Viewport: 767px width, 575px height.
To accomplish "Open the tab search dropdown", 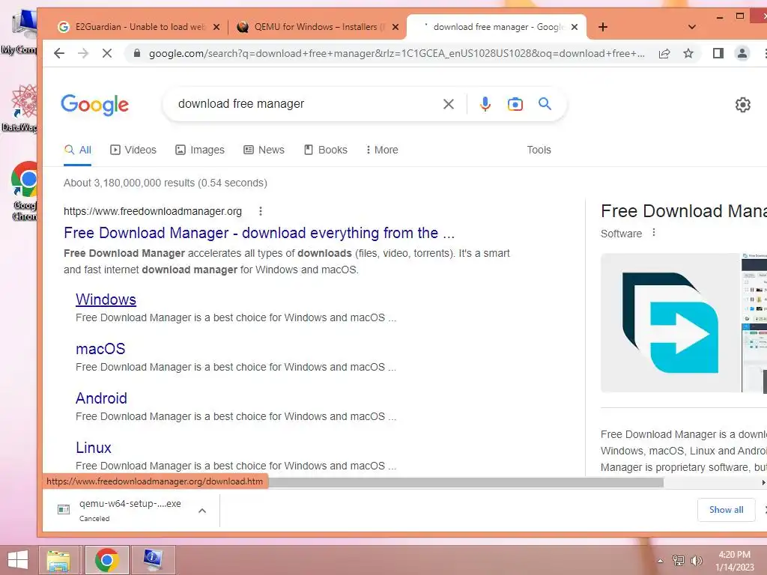I will pos(691,27).
